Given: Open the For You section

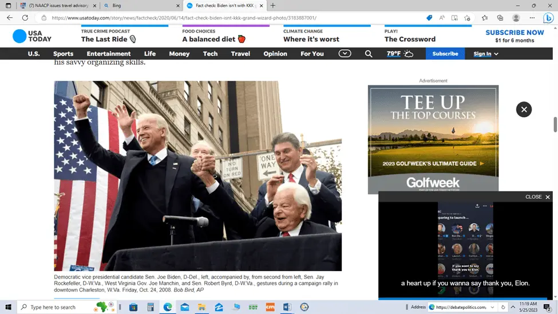Looking at the screenshot, I should pos(312,54).
